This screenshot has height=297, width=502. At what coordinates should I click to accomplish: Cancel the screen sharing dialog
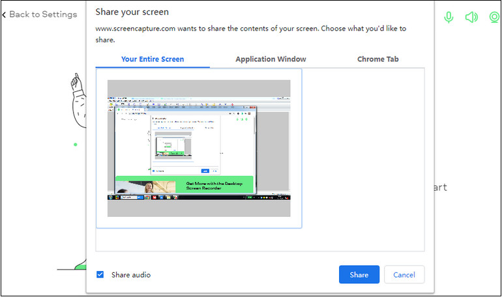(404, 275)
